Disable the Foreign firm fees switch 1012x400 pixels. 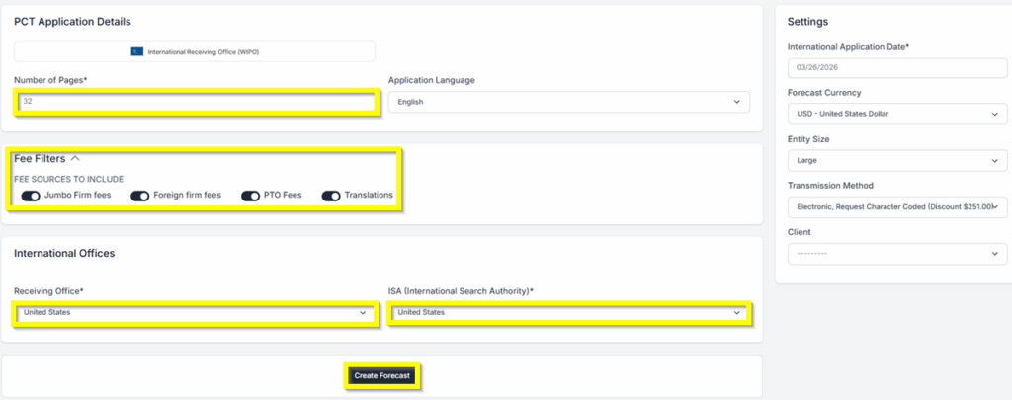[139, 196]
